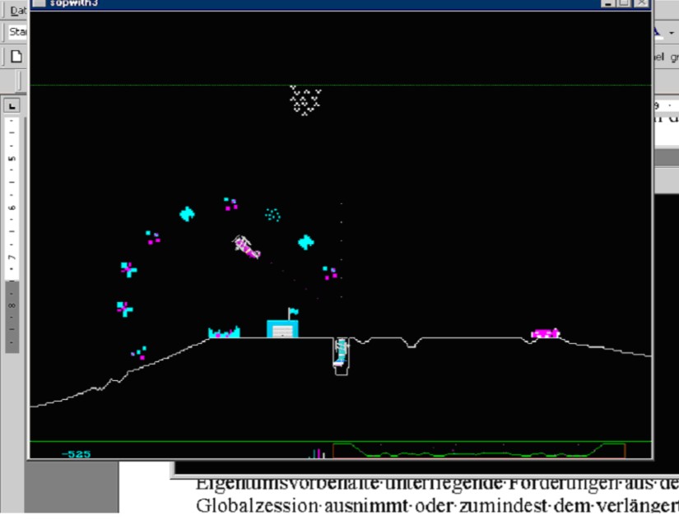Minimize the sopwith3 game window
Image resolution: width=679 pixels, height=525 pixels.
coord(608,3)
